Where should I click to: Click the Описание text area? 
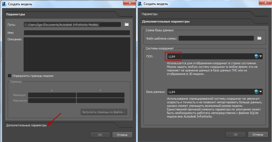click(x=77, y=54)
